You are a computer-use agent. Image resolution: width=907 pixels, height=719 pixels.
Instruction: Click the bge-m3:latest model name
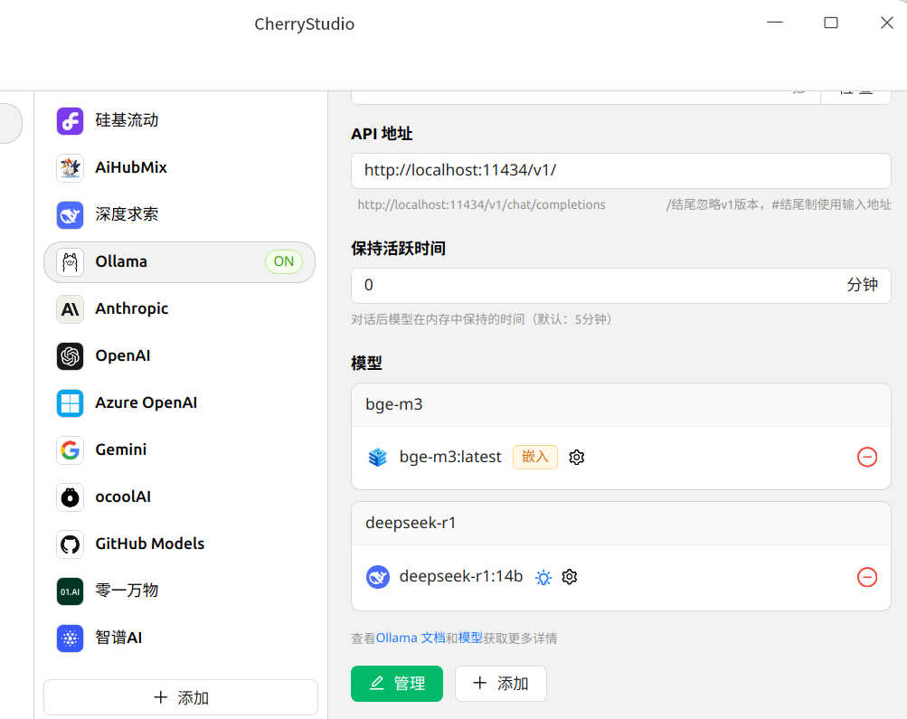pos(450,457)
